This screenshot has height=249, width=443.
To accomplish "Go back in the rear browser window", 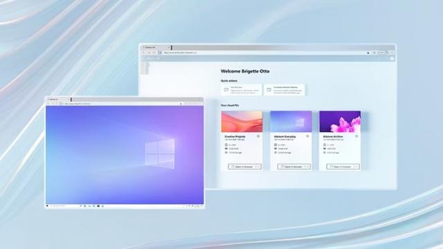I will coord(144,53).
